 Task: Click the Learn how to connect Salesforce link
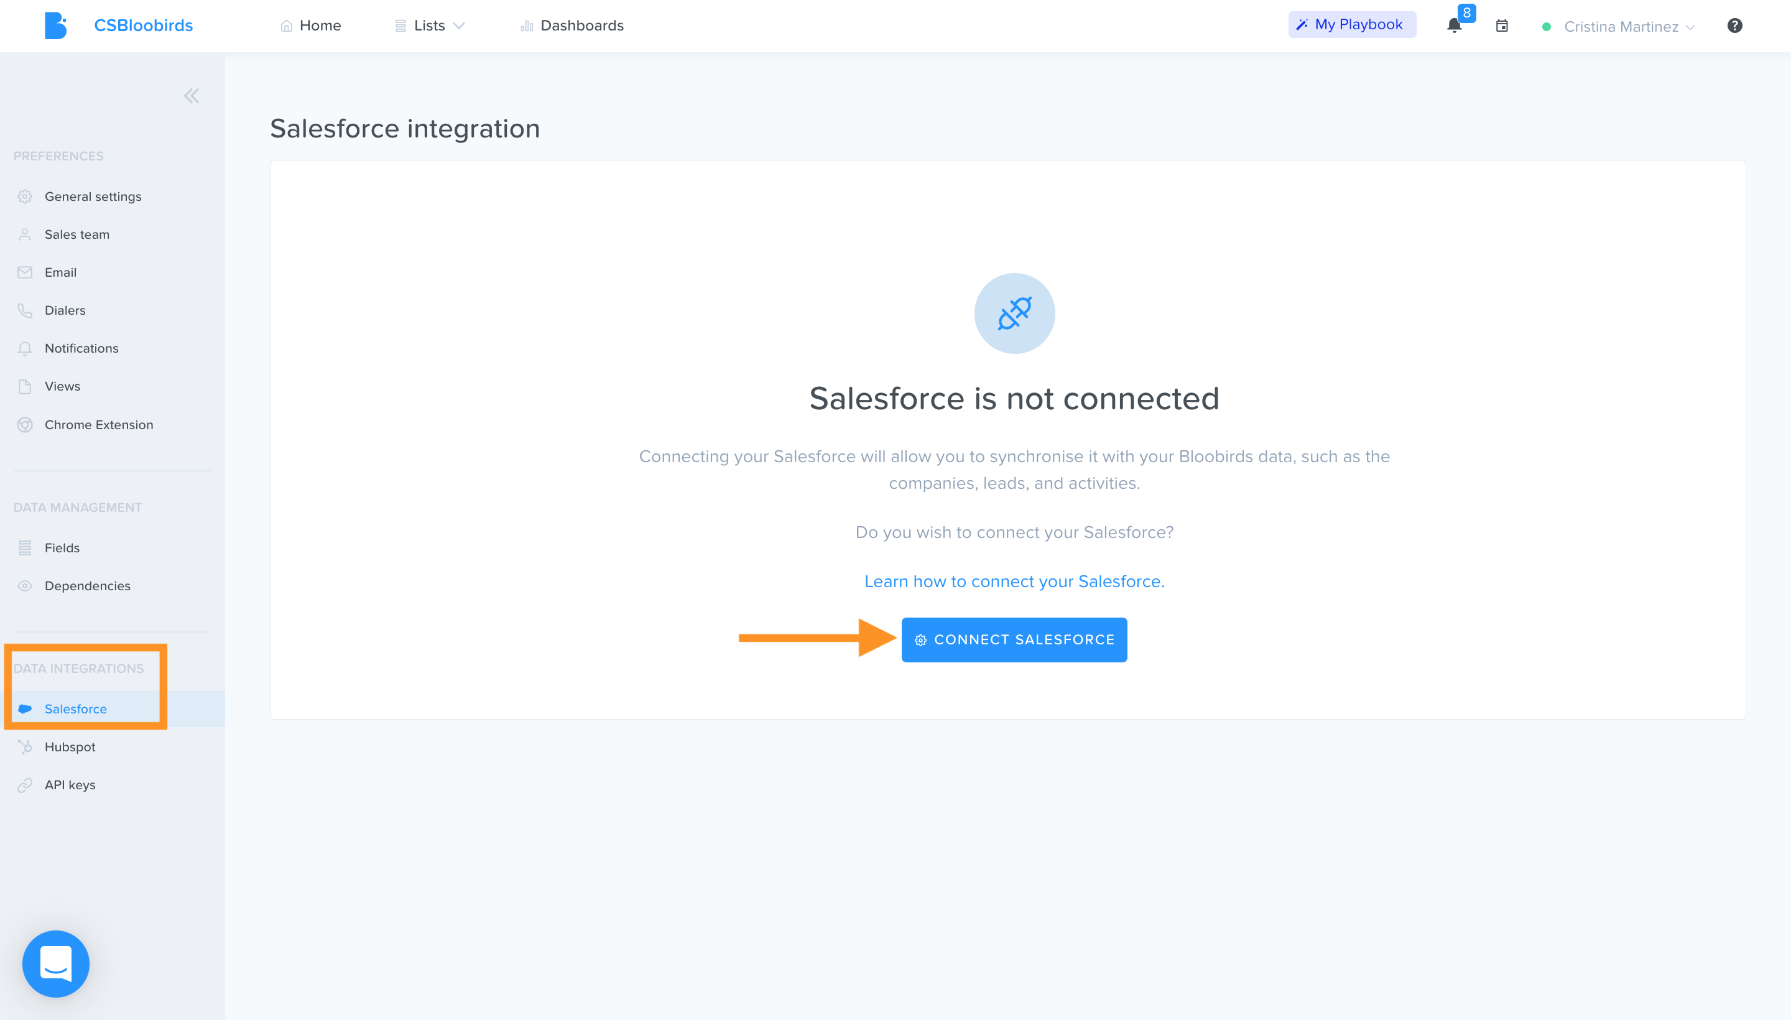(x=1014, y=580)
